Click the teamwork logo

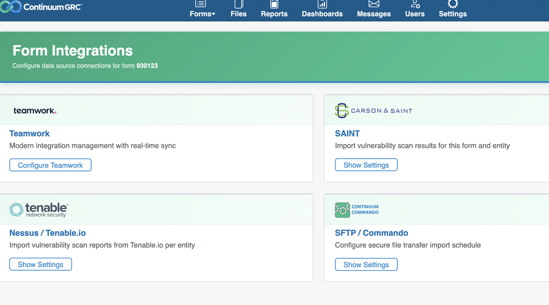pyautogui.click(x=35, y=110)
